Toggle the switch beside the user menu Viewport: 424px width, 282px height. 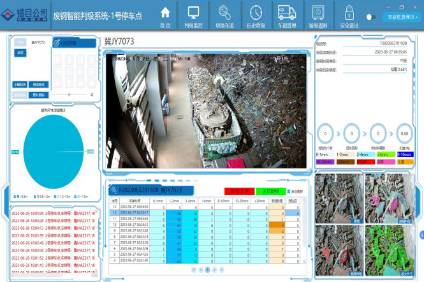[x=370, y=17]
